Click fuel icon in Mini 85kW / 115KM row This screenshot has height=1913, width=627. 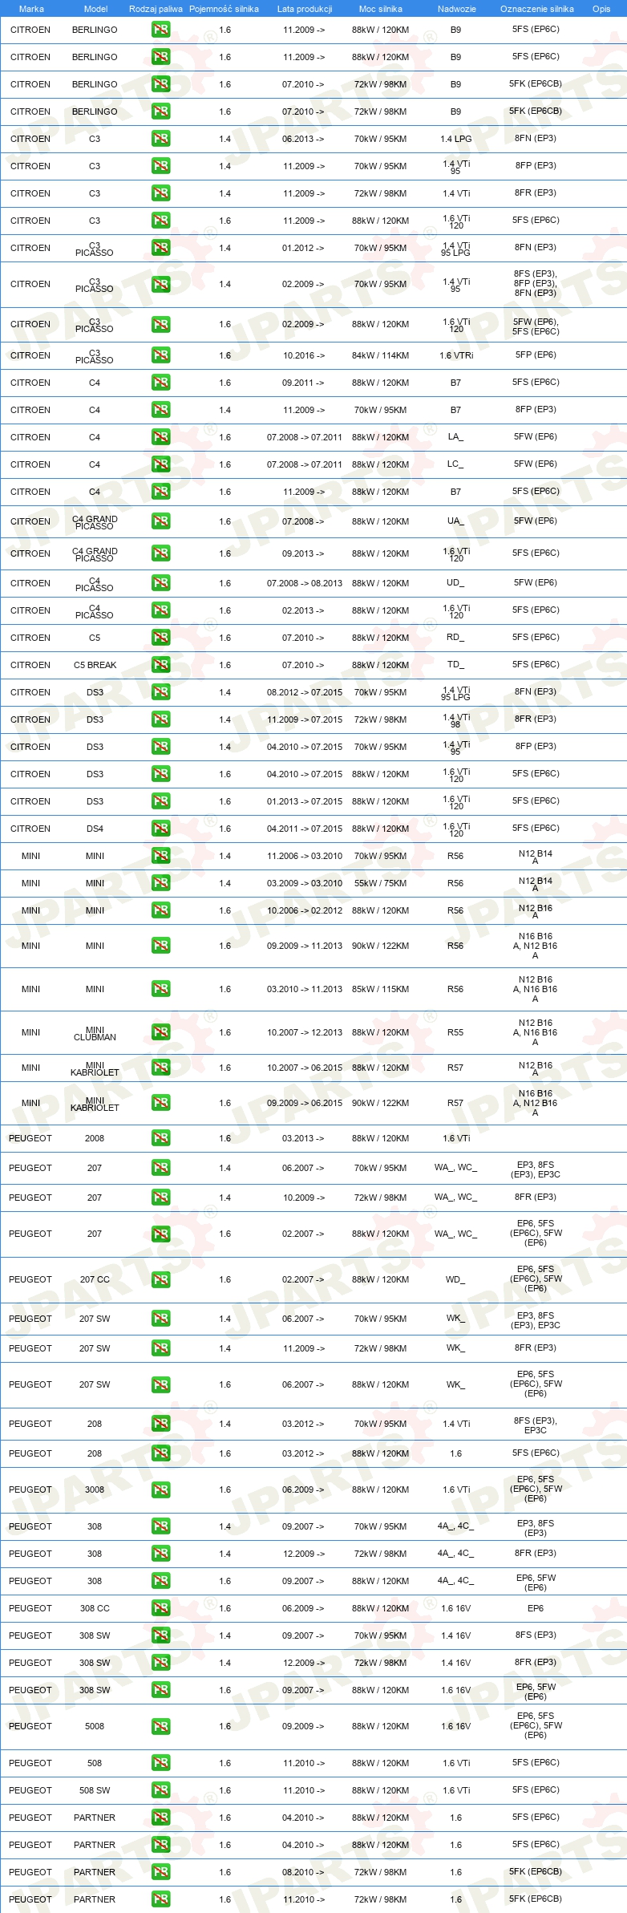point(160,989)
